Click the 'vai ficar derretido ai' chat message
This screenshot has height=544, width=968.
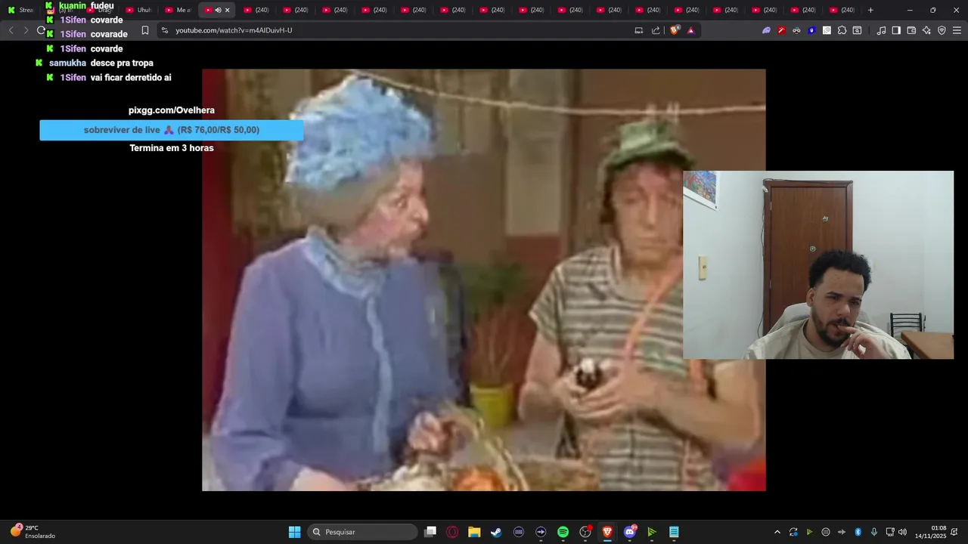pyautogui.click(x=131, y=78)
